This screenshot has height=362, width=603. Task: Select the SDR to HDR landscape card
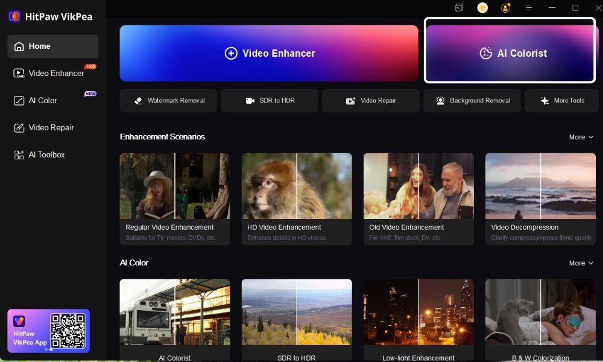(297, 320)
